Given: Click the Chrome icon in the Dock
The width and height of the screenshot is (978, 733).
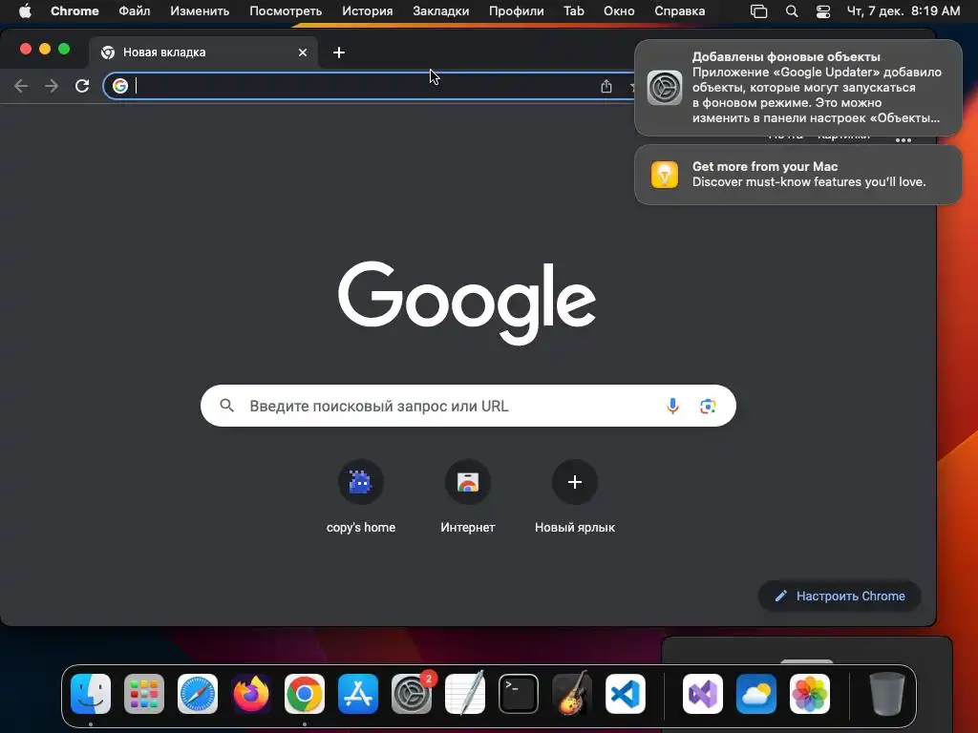Looking at the screenshot, I should (x=305, y=694).
